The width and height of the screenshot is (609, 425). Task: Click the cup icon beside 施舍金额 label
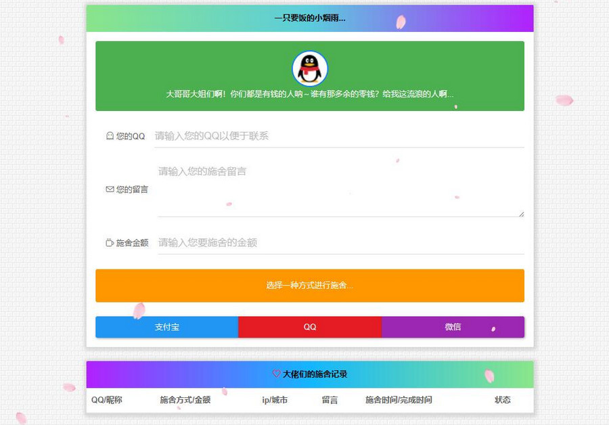click(109, 242)
